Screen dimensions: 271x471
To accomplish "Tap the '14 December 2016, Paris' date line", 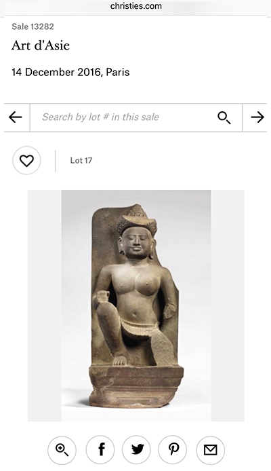I will point(70,72).
